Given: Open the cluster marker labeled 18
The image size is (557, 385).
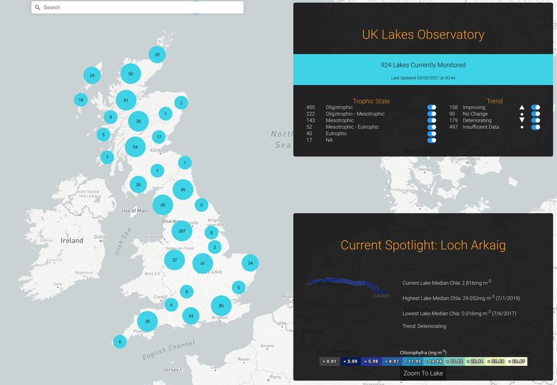Looking at the screenshot, I should click(x=81, y=100).
